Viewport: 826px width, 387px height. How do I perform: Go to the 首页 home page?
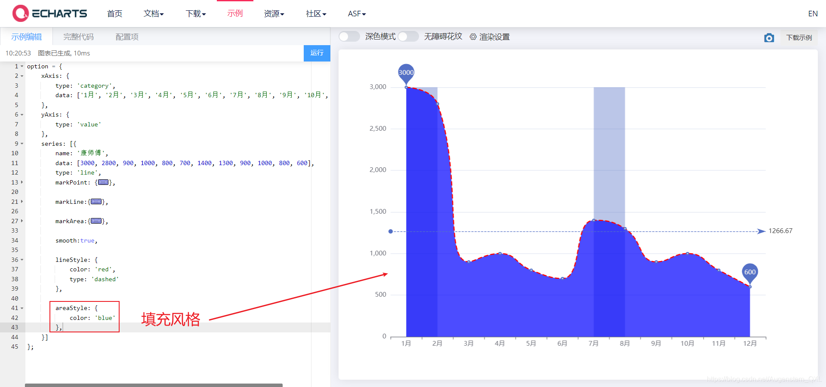(114, 14)
